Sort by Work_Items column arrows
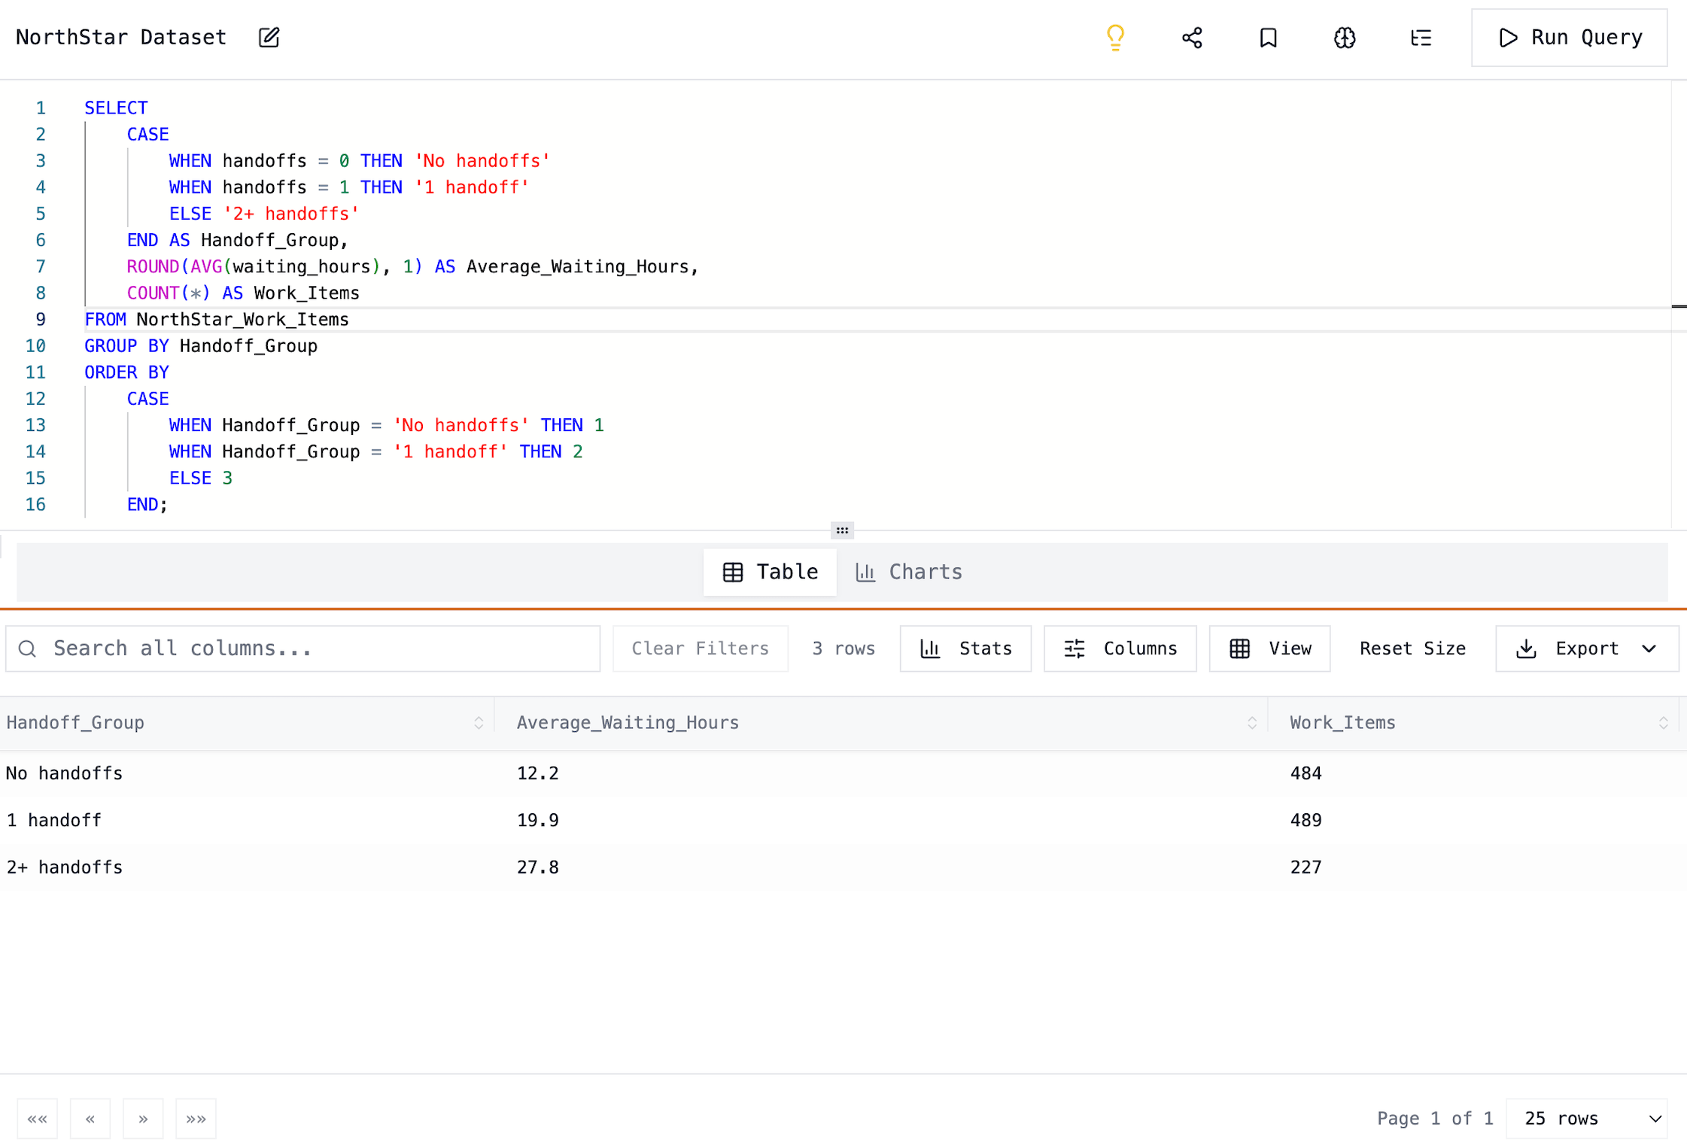 click(x=1663, y=723)
